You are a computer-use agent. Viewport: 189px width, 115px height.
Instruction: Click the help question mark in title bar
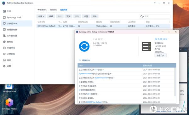point(155,3)
